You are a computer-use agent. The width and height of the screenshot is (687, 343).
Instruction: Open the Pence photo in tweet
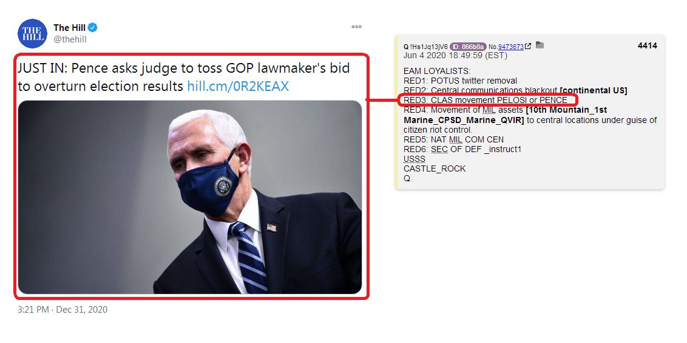(x=190, y=198)
